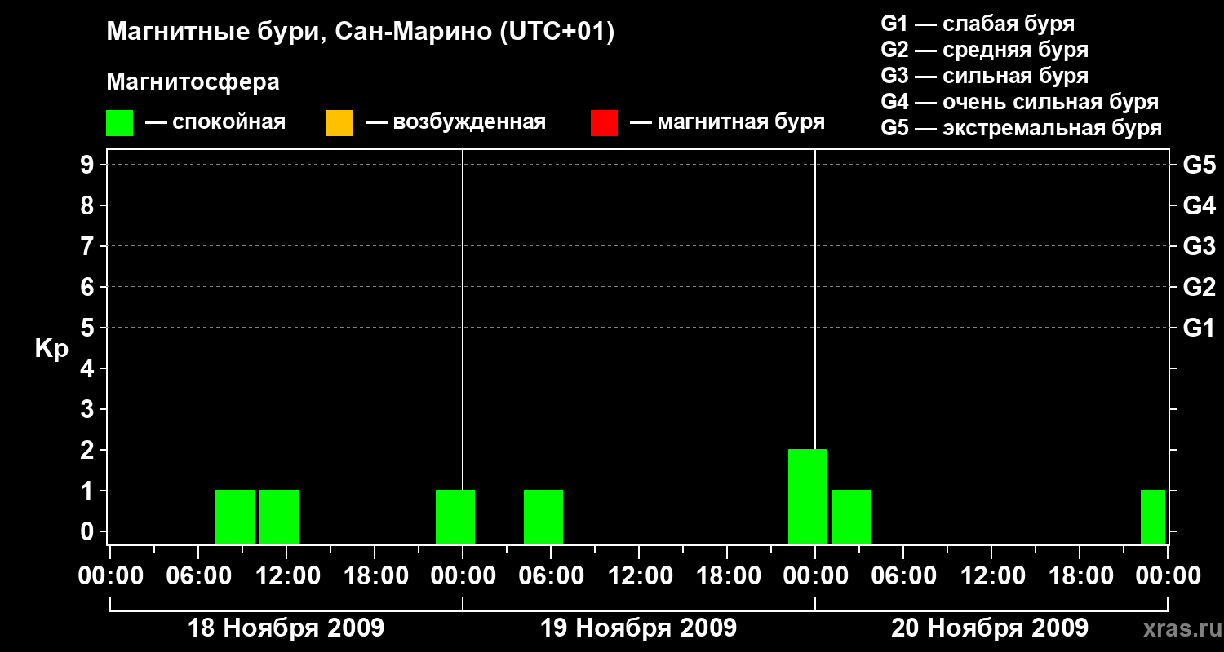Select the green bar at far right edge

[x=1153, y=517]
